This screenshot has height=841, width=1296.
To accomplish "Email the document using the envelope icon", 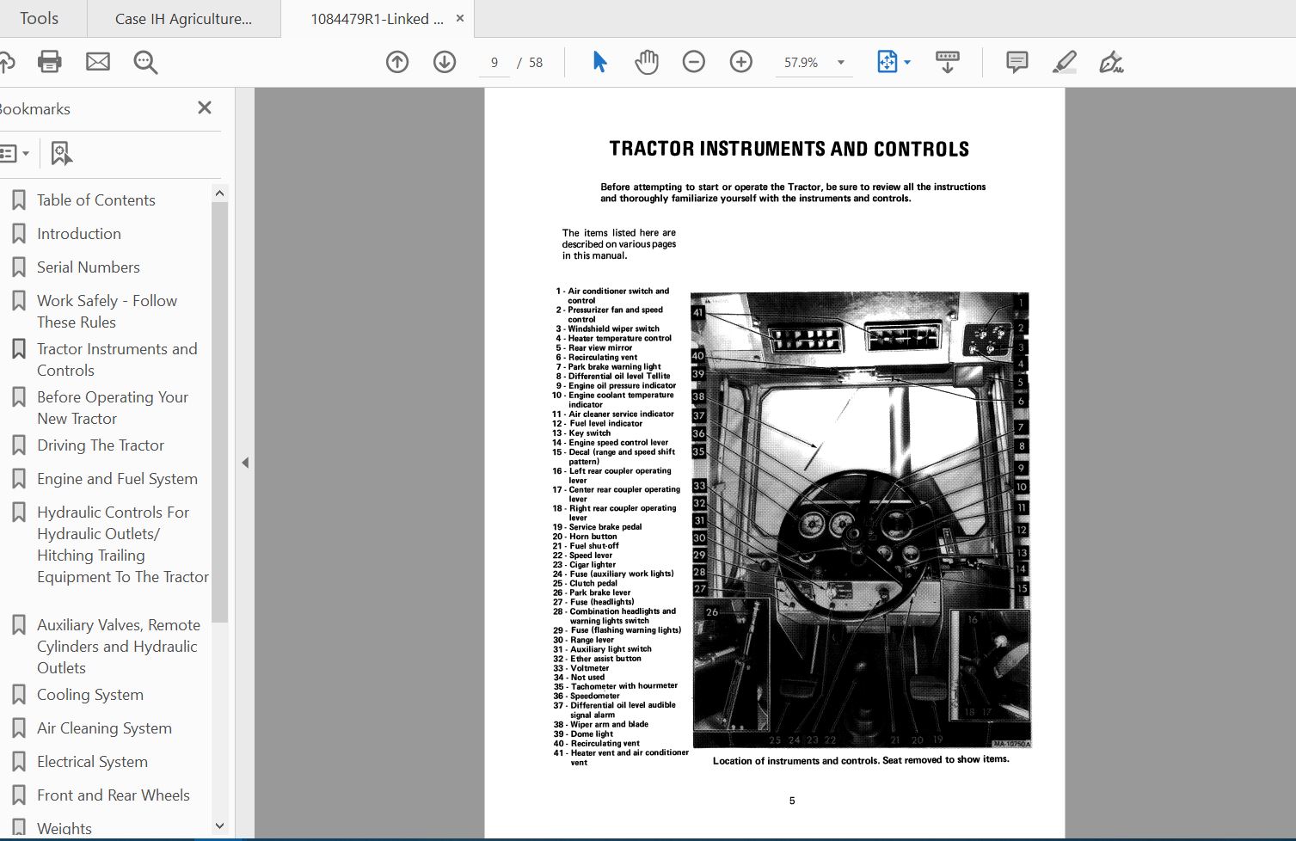I will click(x=98, y=62).
